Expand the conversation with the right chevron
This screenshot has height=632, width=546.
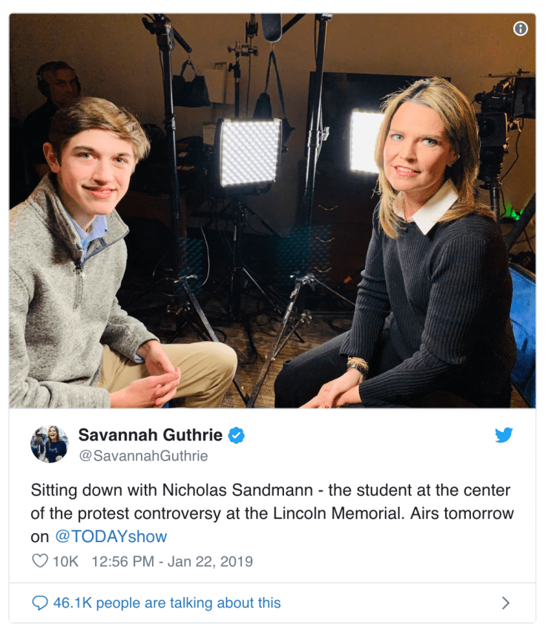(x=506, y=603)
